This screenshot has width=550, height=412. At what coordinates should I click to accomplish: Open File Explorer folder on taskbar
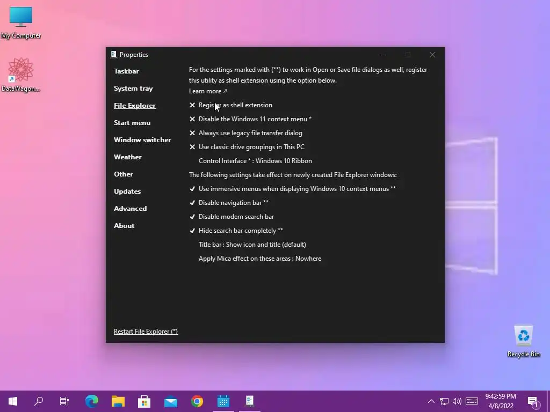118,401
